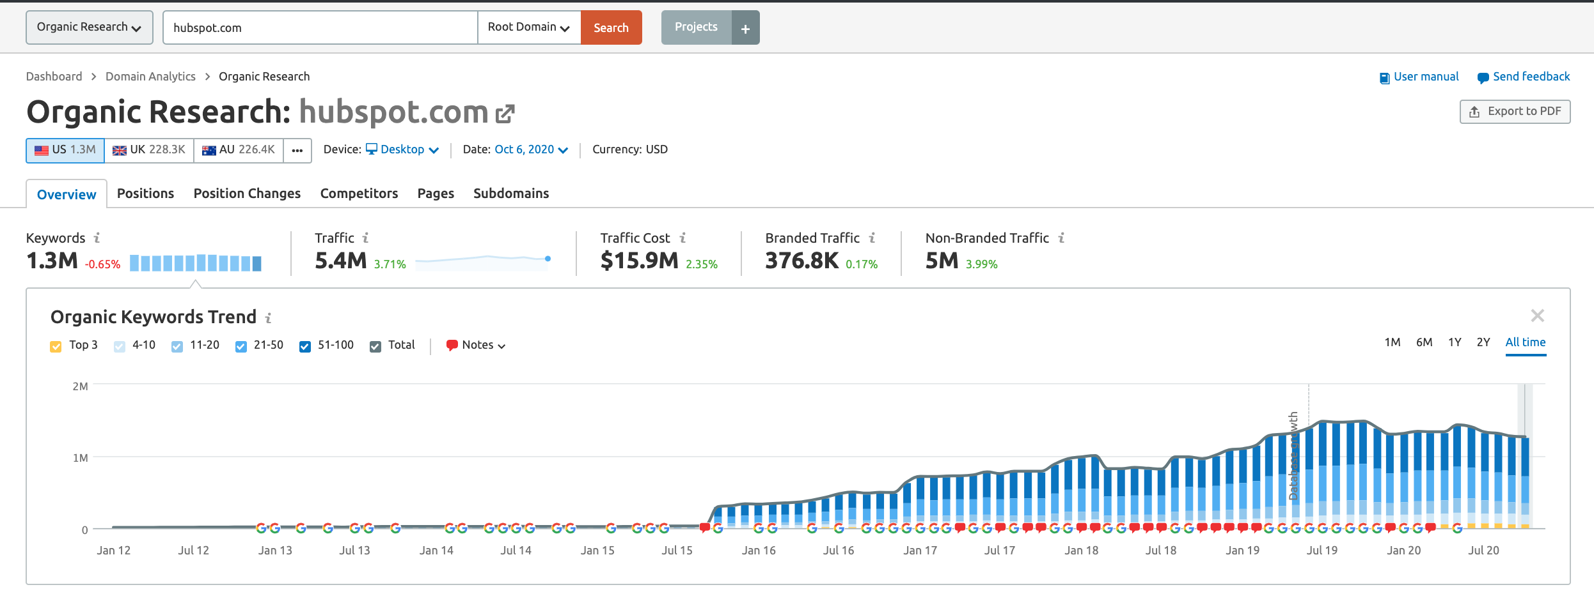Go to Domain Analytics breadcrumb
The width and height of the screenshot is (1594, 594).
(x=150, y=77)
